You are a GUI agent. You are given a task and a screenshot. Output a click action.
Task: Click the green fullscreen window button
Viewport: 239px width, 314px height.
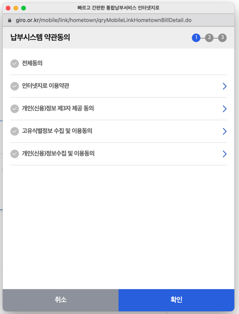tap(24, 8)
